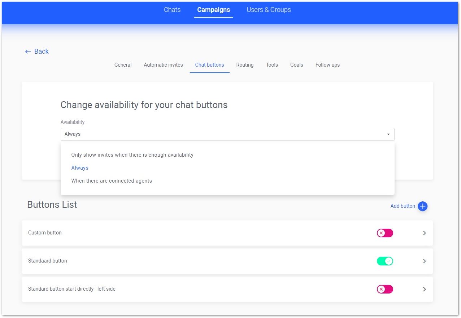Image resolution: width=461 pixels, height=318 pixels.
Task: Collapse the Availability dropdown arrow
Action: pyautogui.click(x=388, y=134)
